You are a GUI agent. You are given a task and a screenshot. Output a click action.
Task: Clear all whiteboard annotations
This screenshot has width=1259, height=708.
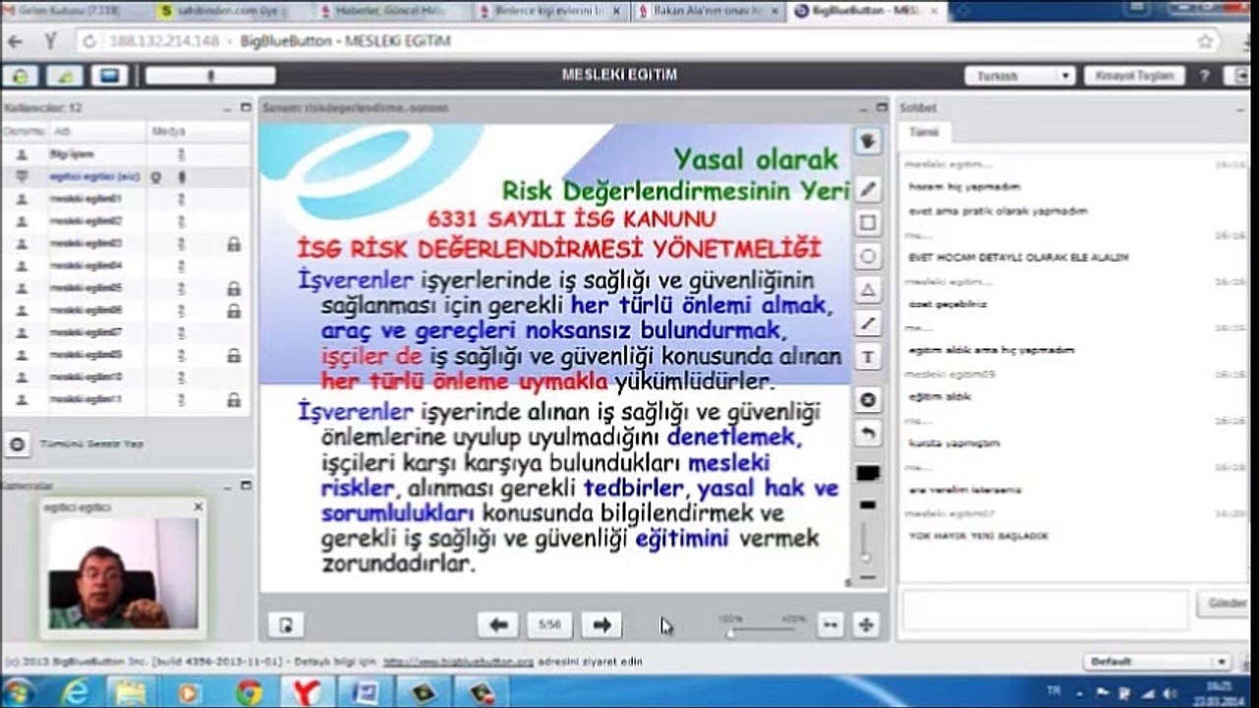coord(868,400)
